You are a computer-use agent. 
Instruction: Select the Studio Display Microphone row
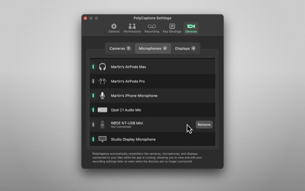(x=152, y=139)
